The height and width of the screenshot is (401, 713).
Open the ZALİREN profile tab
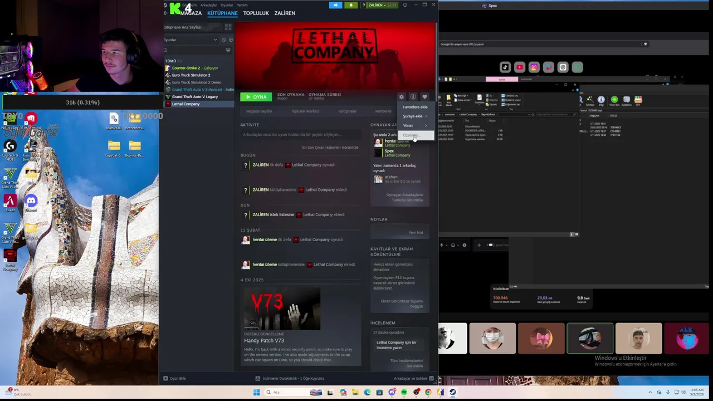click(285, 13)
